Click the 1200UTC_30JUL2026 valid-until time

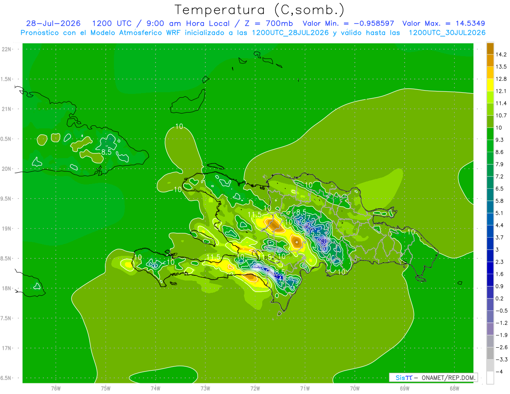pyautogui.click(x=447, y=33)
